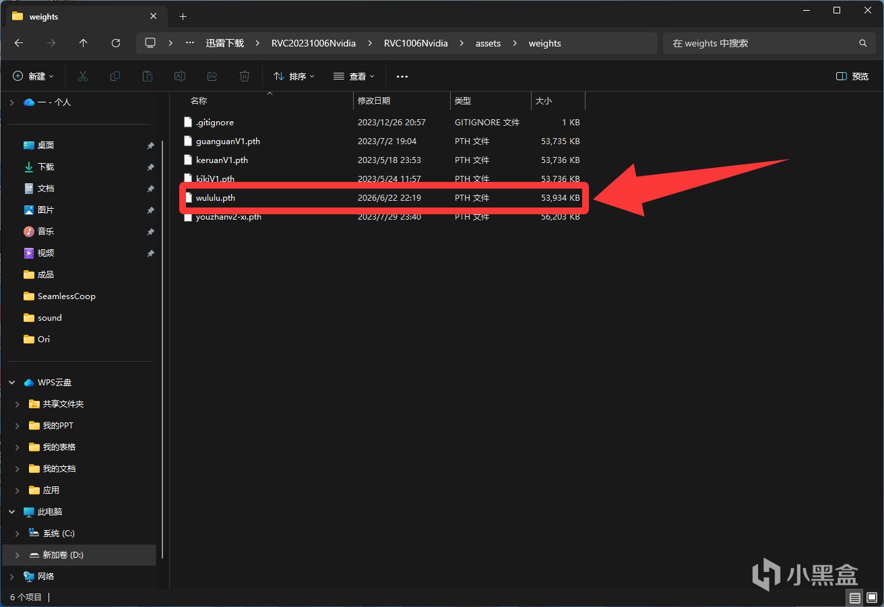
Task: Select the wululu.pth file
Action: pos(382,198)
